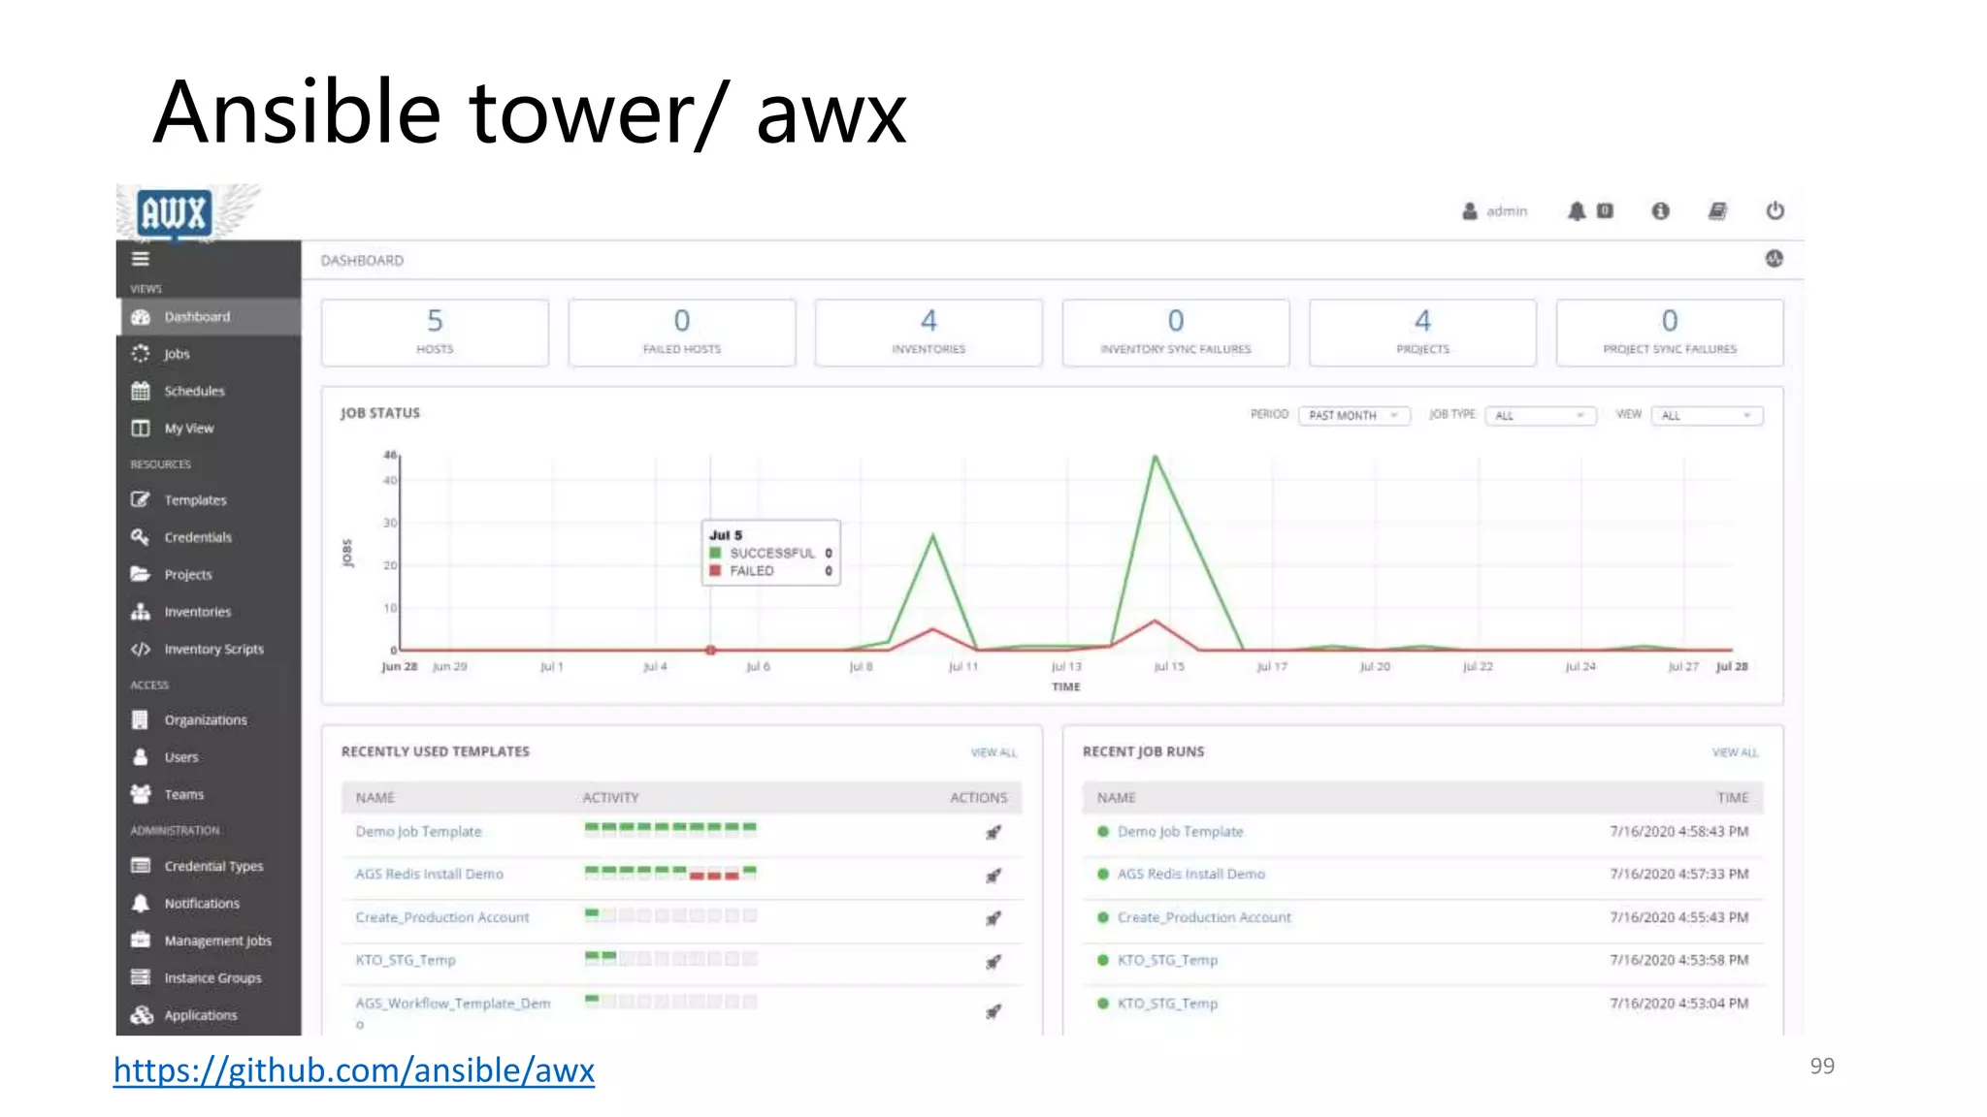
Task: Click AGS Redis Install Demo activity bar
Action: tap(670, 873)
